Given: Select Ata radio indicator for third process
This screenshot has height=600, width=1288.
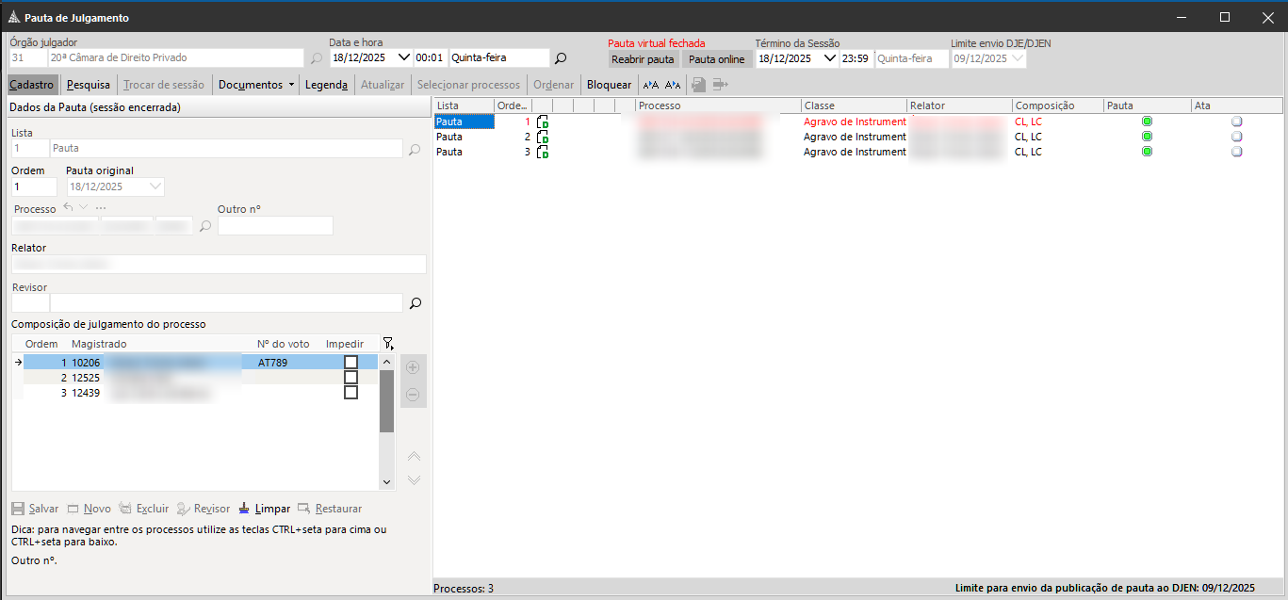Looking at the screenshot, I should pos(1236,152).
